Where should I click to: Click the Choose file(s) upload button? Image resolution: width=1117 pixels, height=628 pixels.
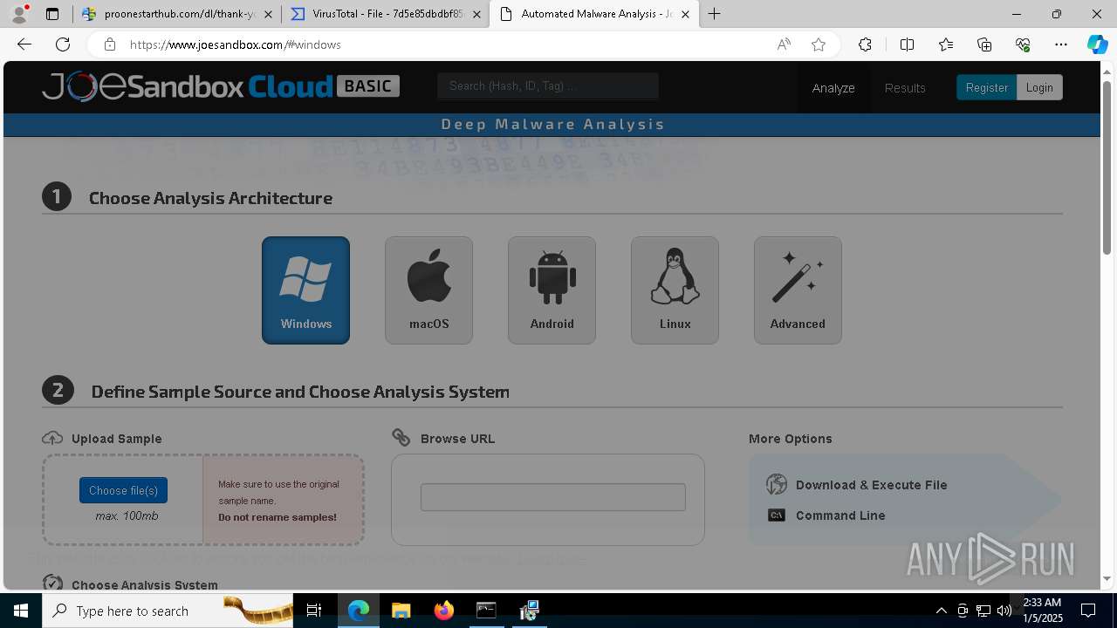[x=123, y=490]
